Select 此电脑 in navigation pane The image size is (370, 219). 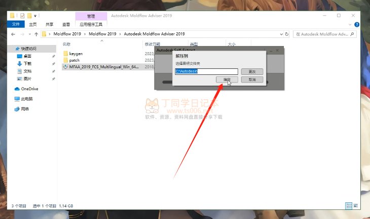(x=27, y=99)
